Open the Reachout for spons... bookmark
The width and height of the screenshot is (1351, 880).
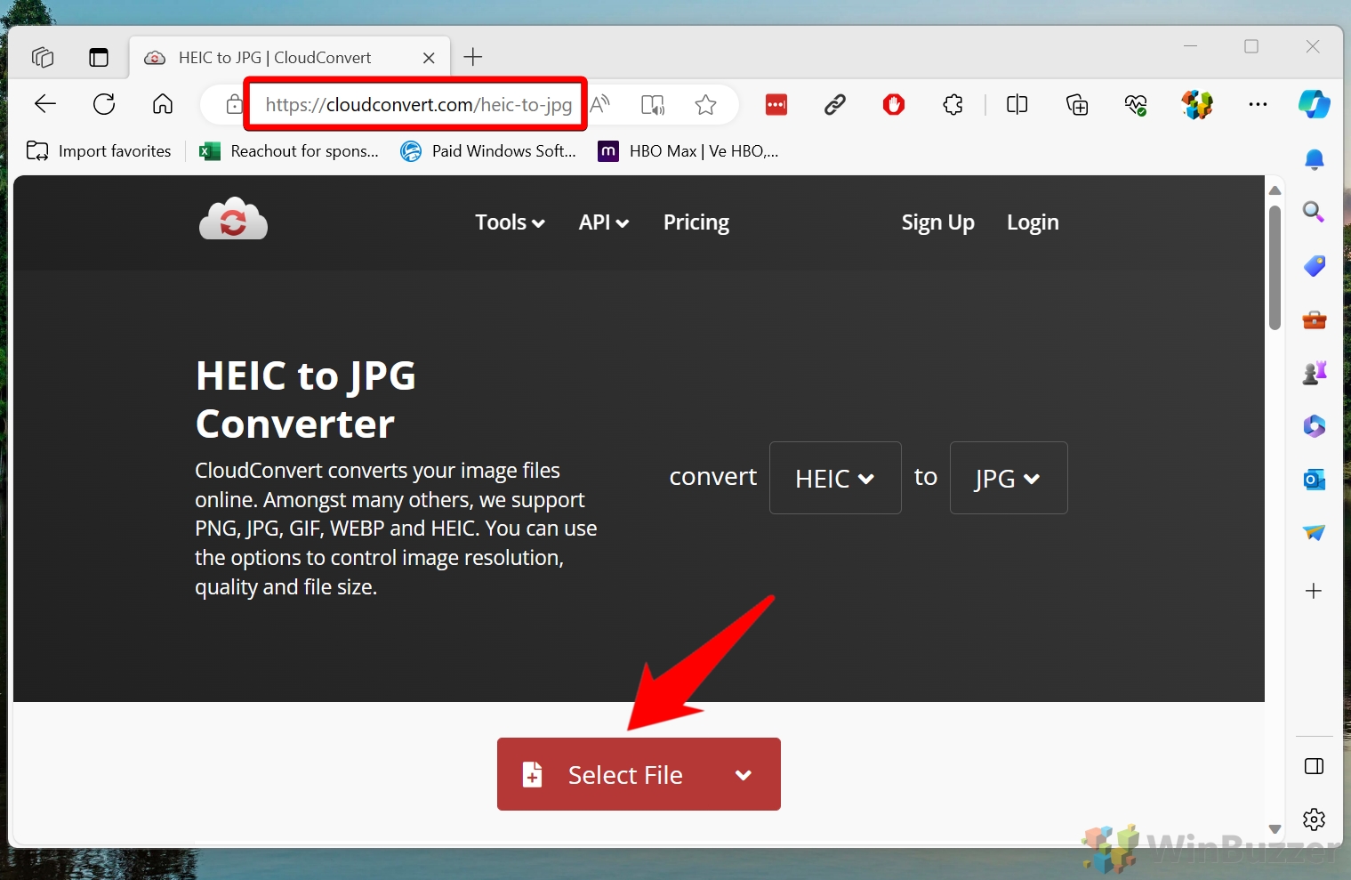click(x=289, y=151)
